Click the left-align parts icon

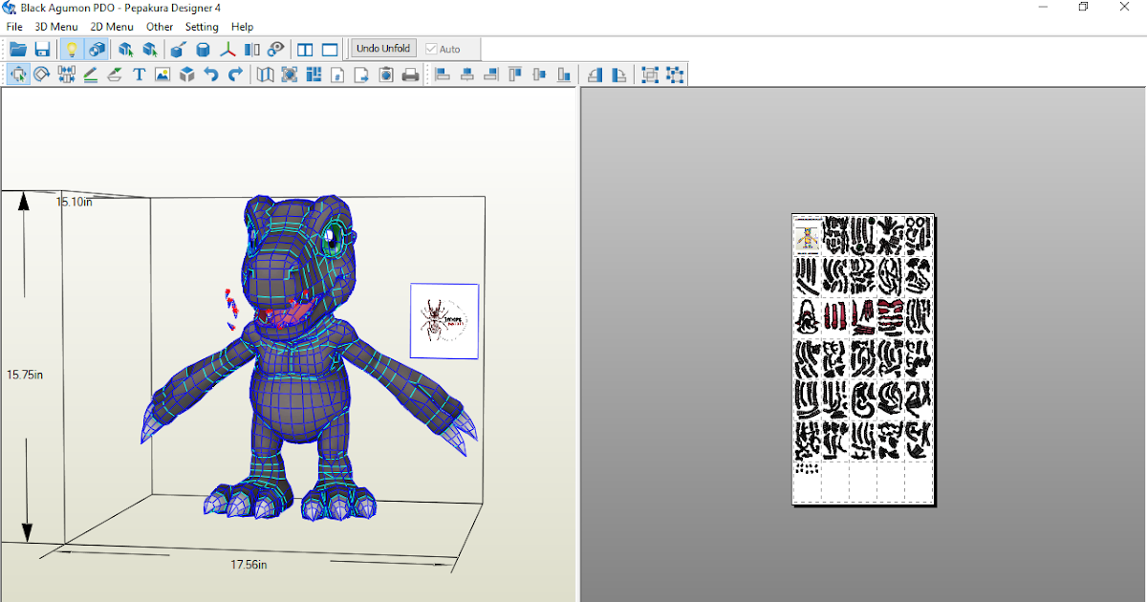tap(442, 74)
